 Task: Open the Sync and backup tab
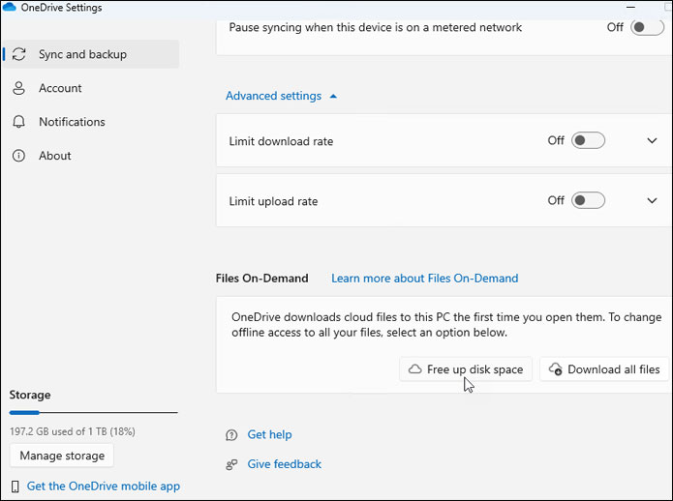91,54
